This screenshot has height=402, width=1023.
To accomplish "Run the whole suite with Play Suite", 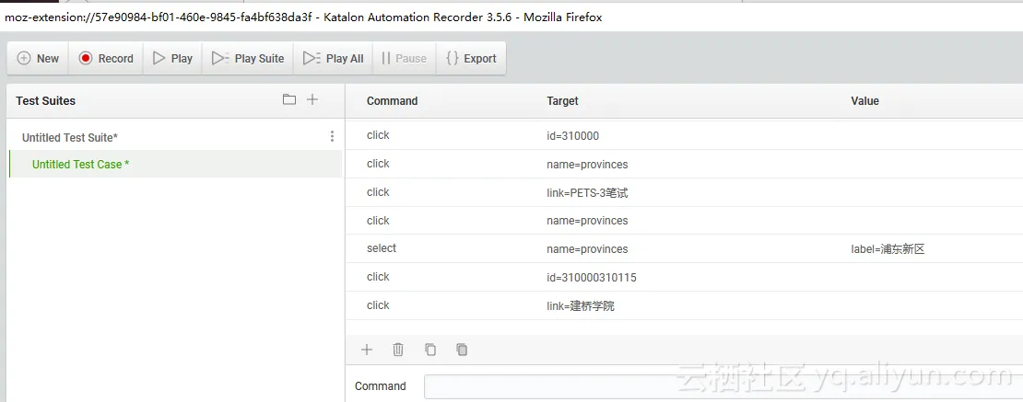I will click(248, 58).
